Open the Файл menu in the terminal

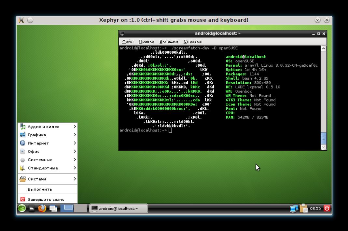(128, 41)
